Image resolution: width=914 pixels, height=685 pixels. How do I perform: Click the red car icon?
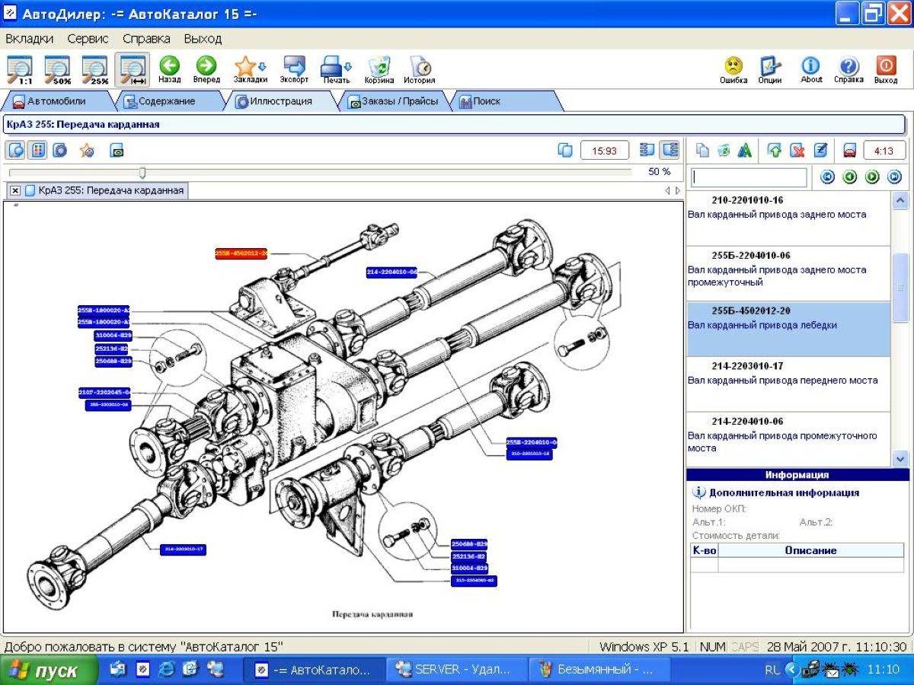tap(850, 151)
